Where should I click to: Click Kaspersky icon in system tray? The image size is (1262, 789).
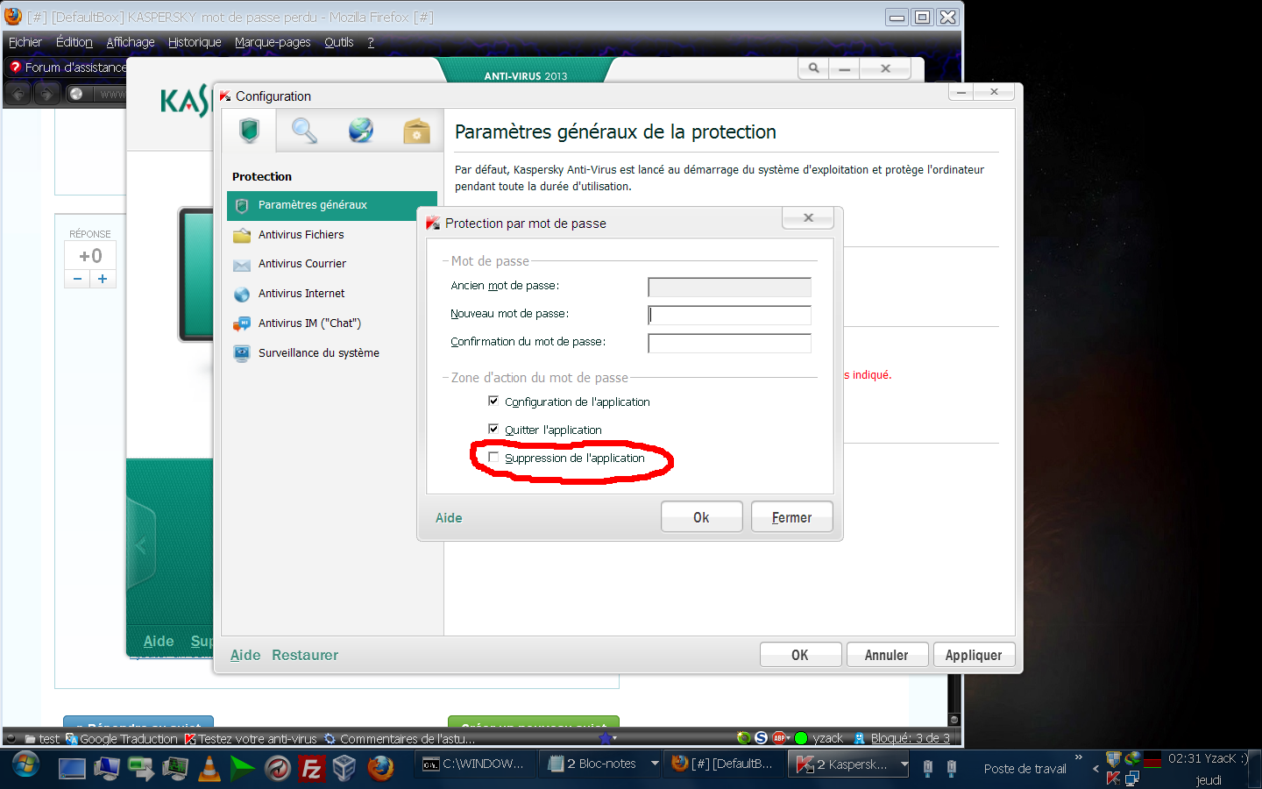coord(1113,778)
